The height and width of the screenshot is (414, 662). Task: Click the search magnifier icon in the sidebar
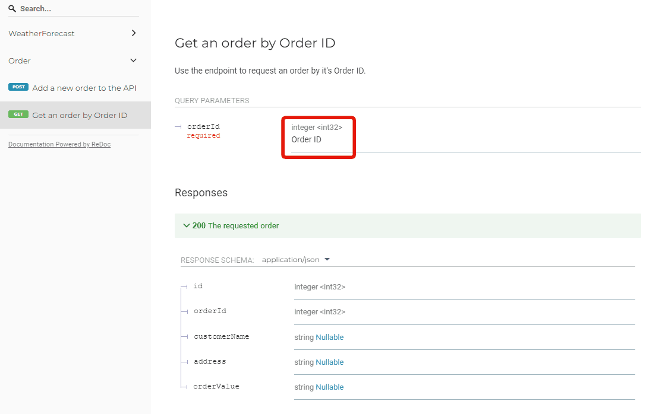coord(12,8)
